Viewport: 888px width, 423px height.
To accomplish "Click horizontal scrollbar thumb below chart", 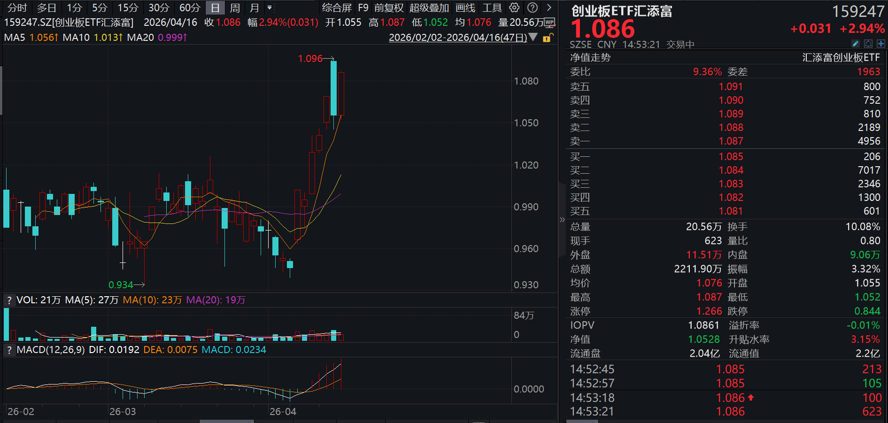I will point(226,421).
